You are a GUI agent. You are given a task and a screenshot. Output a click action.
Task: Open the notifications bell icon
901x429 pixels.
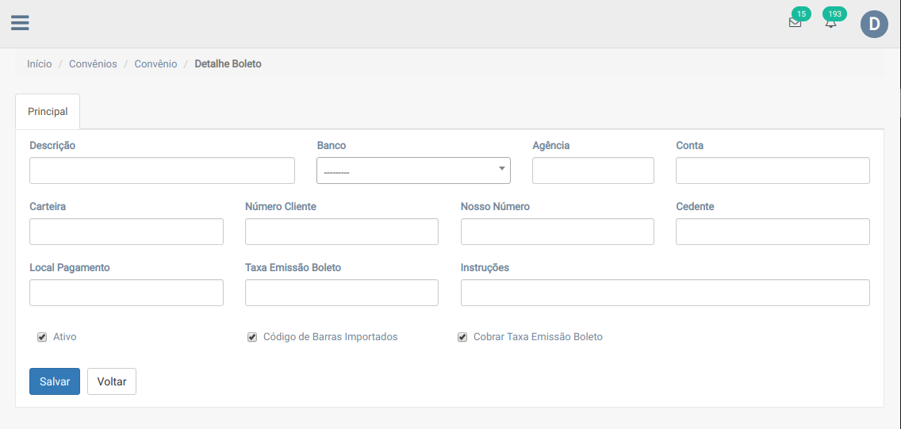tap(830, 23)
